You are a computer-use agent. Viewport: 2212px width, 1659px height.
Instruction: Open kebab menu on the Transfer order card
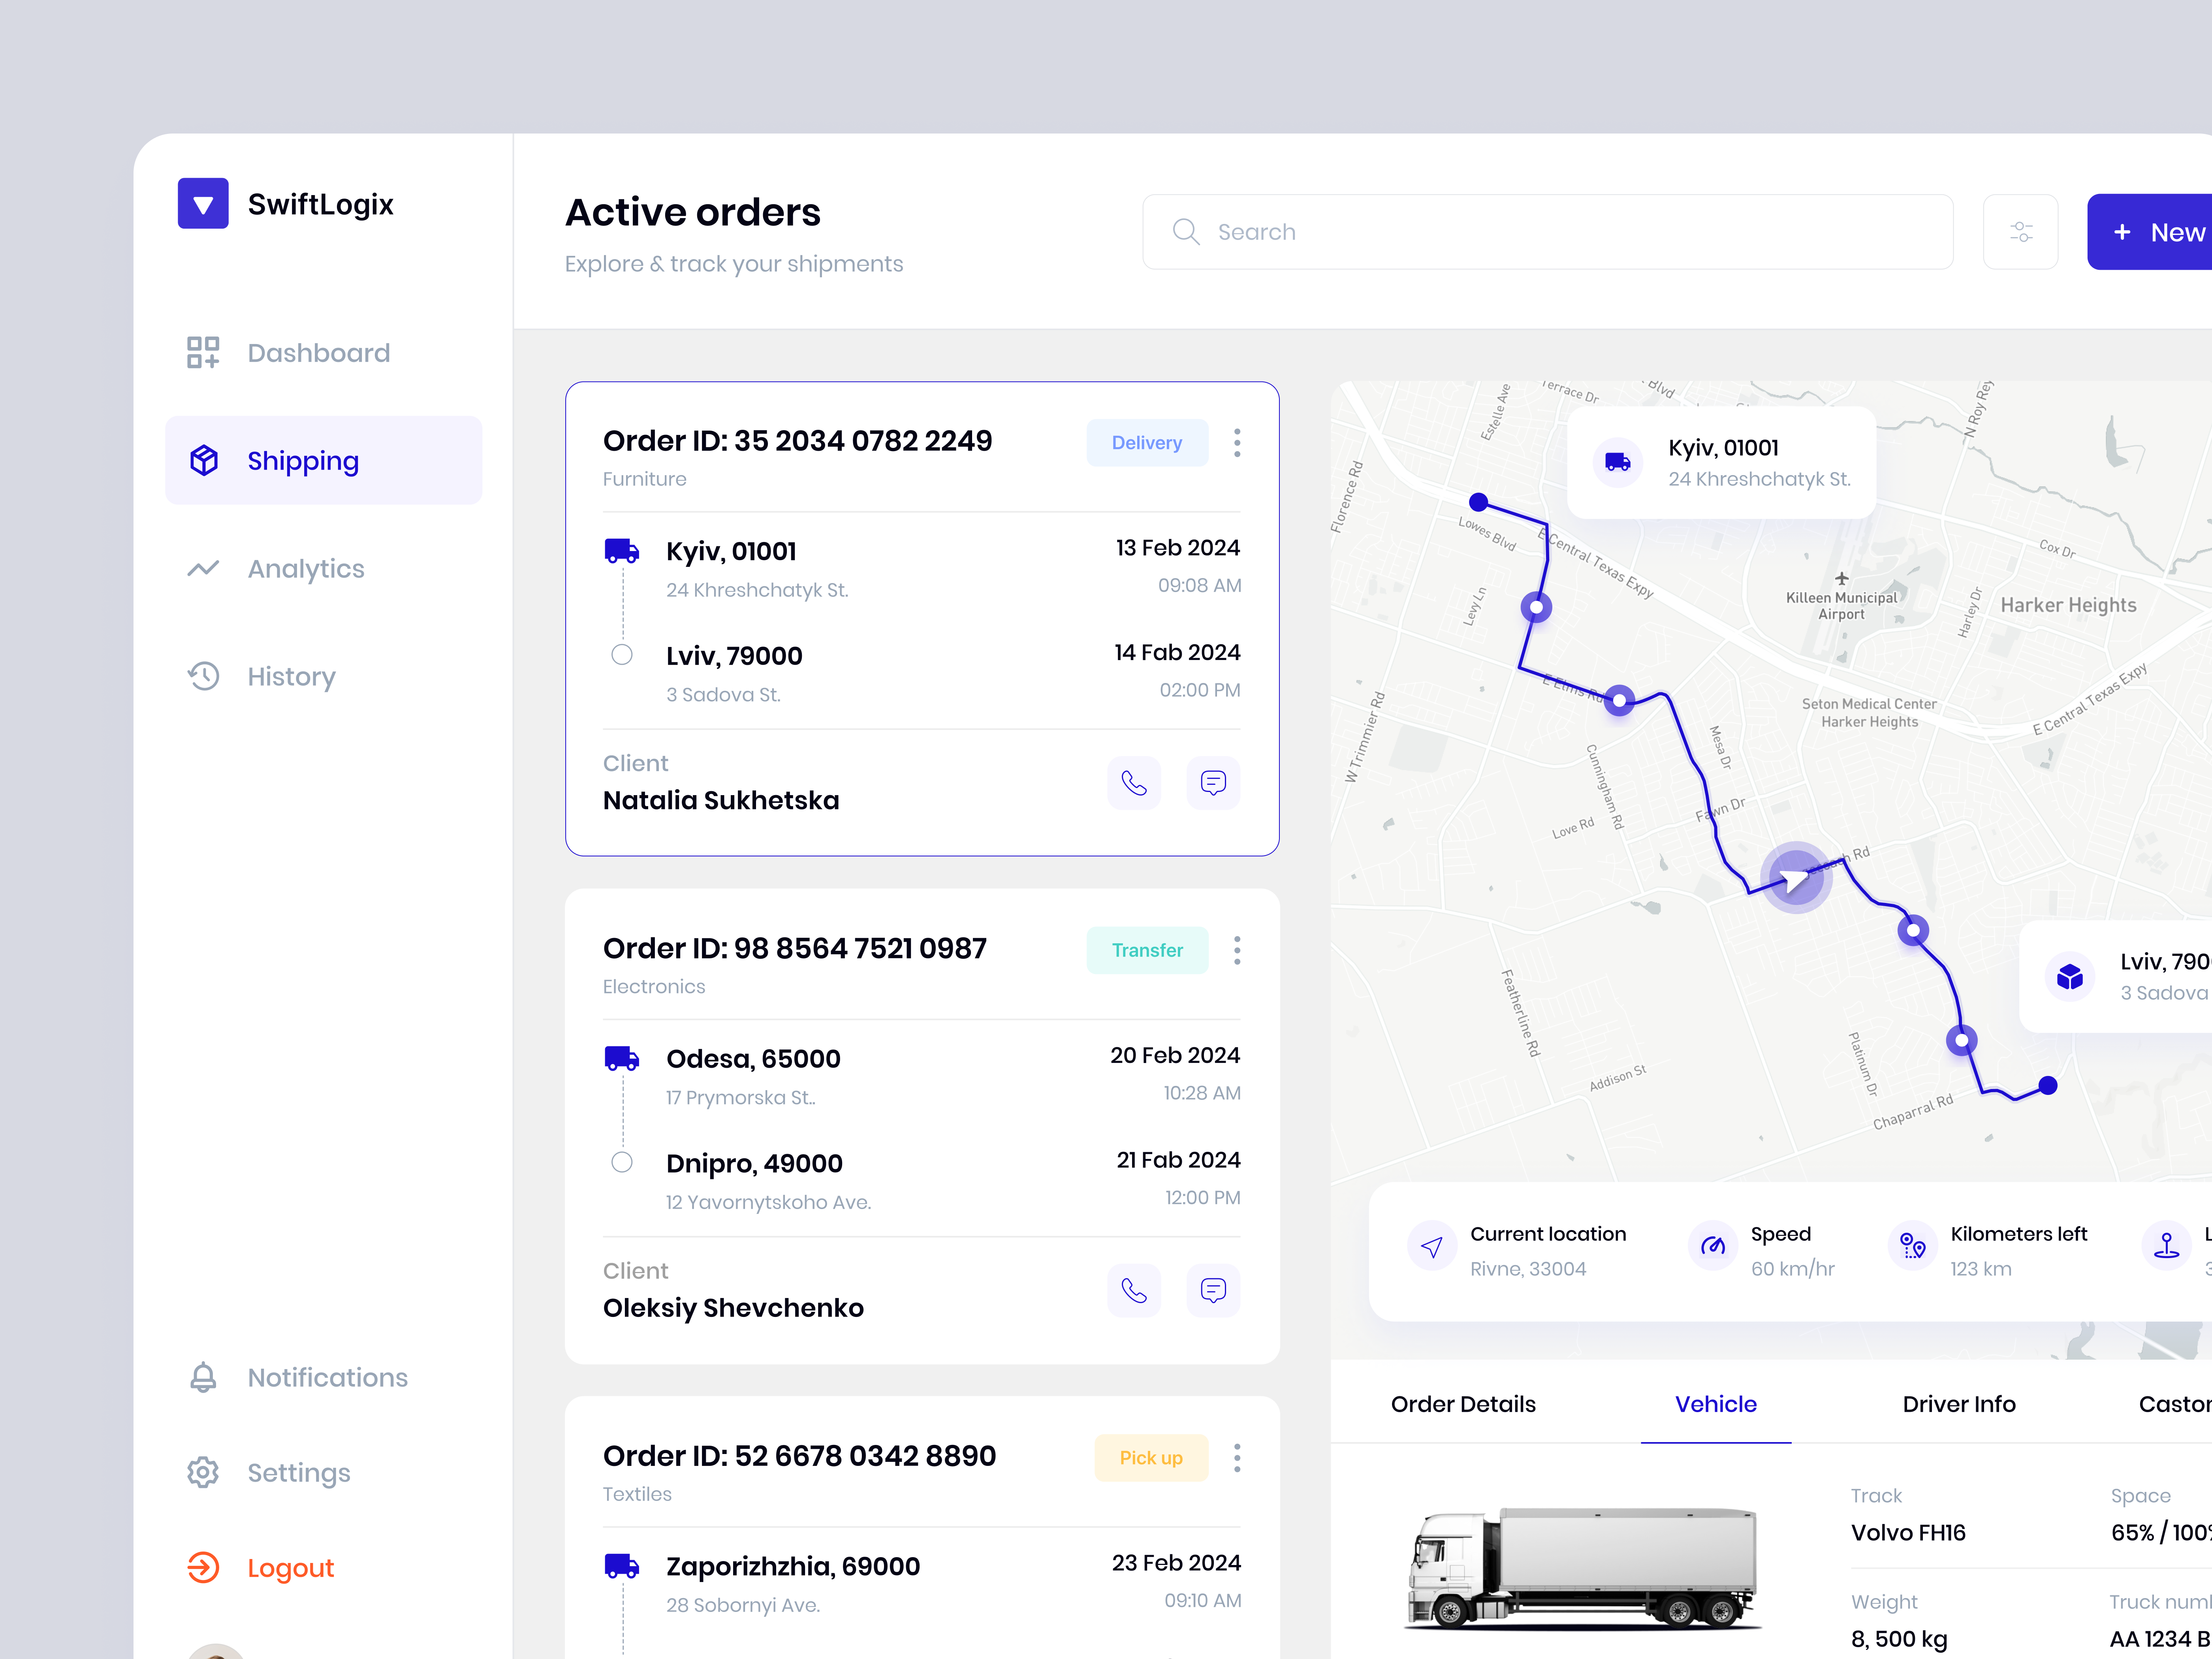(1237, 949)
